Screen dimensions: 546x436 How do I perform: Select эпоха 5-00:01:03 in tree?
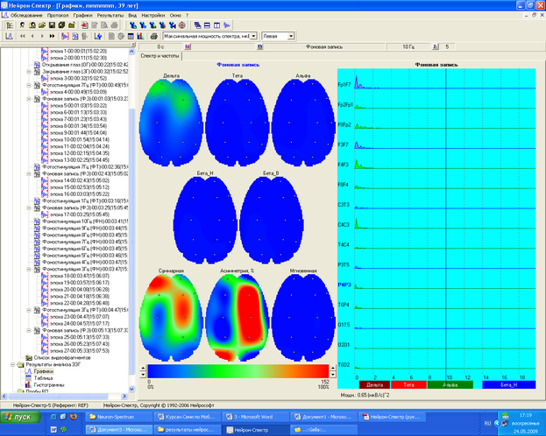point(78,106)
